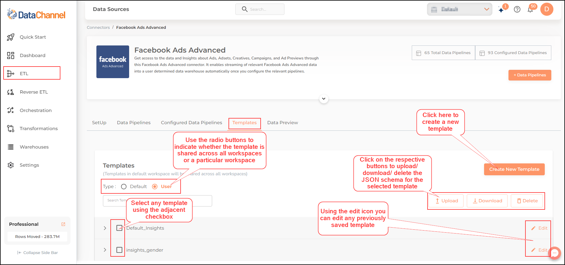
Task: Open the sparkle AI assistant icon
Action: pos(502,10)
